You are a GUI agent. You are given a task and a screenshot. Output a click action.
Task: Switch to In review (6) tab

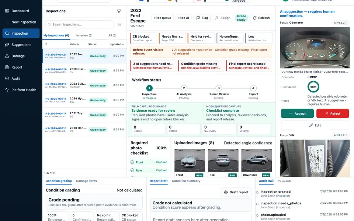click(84, 35)
